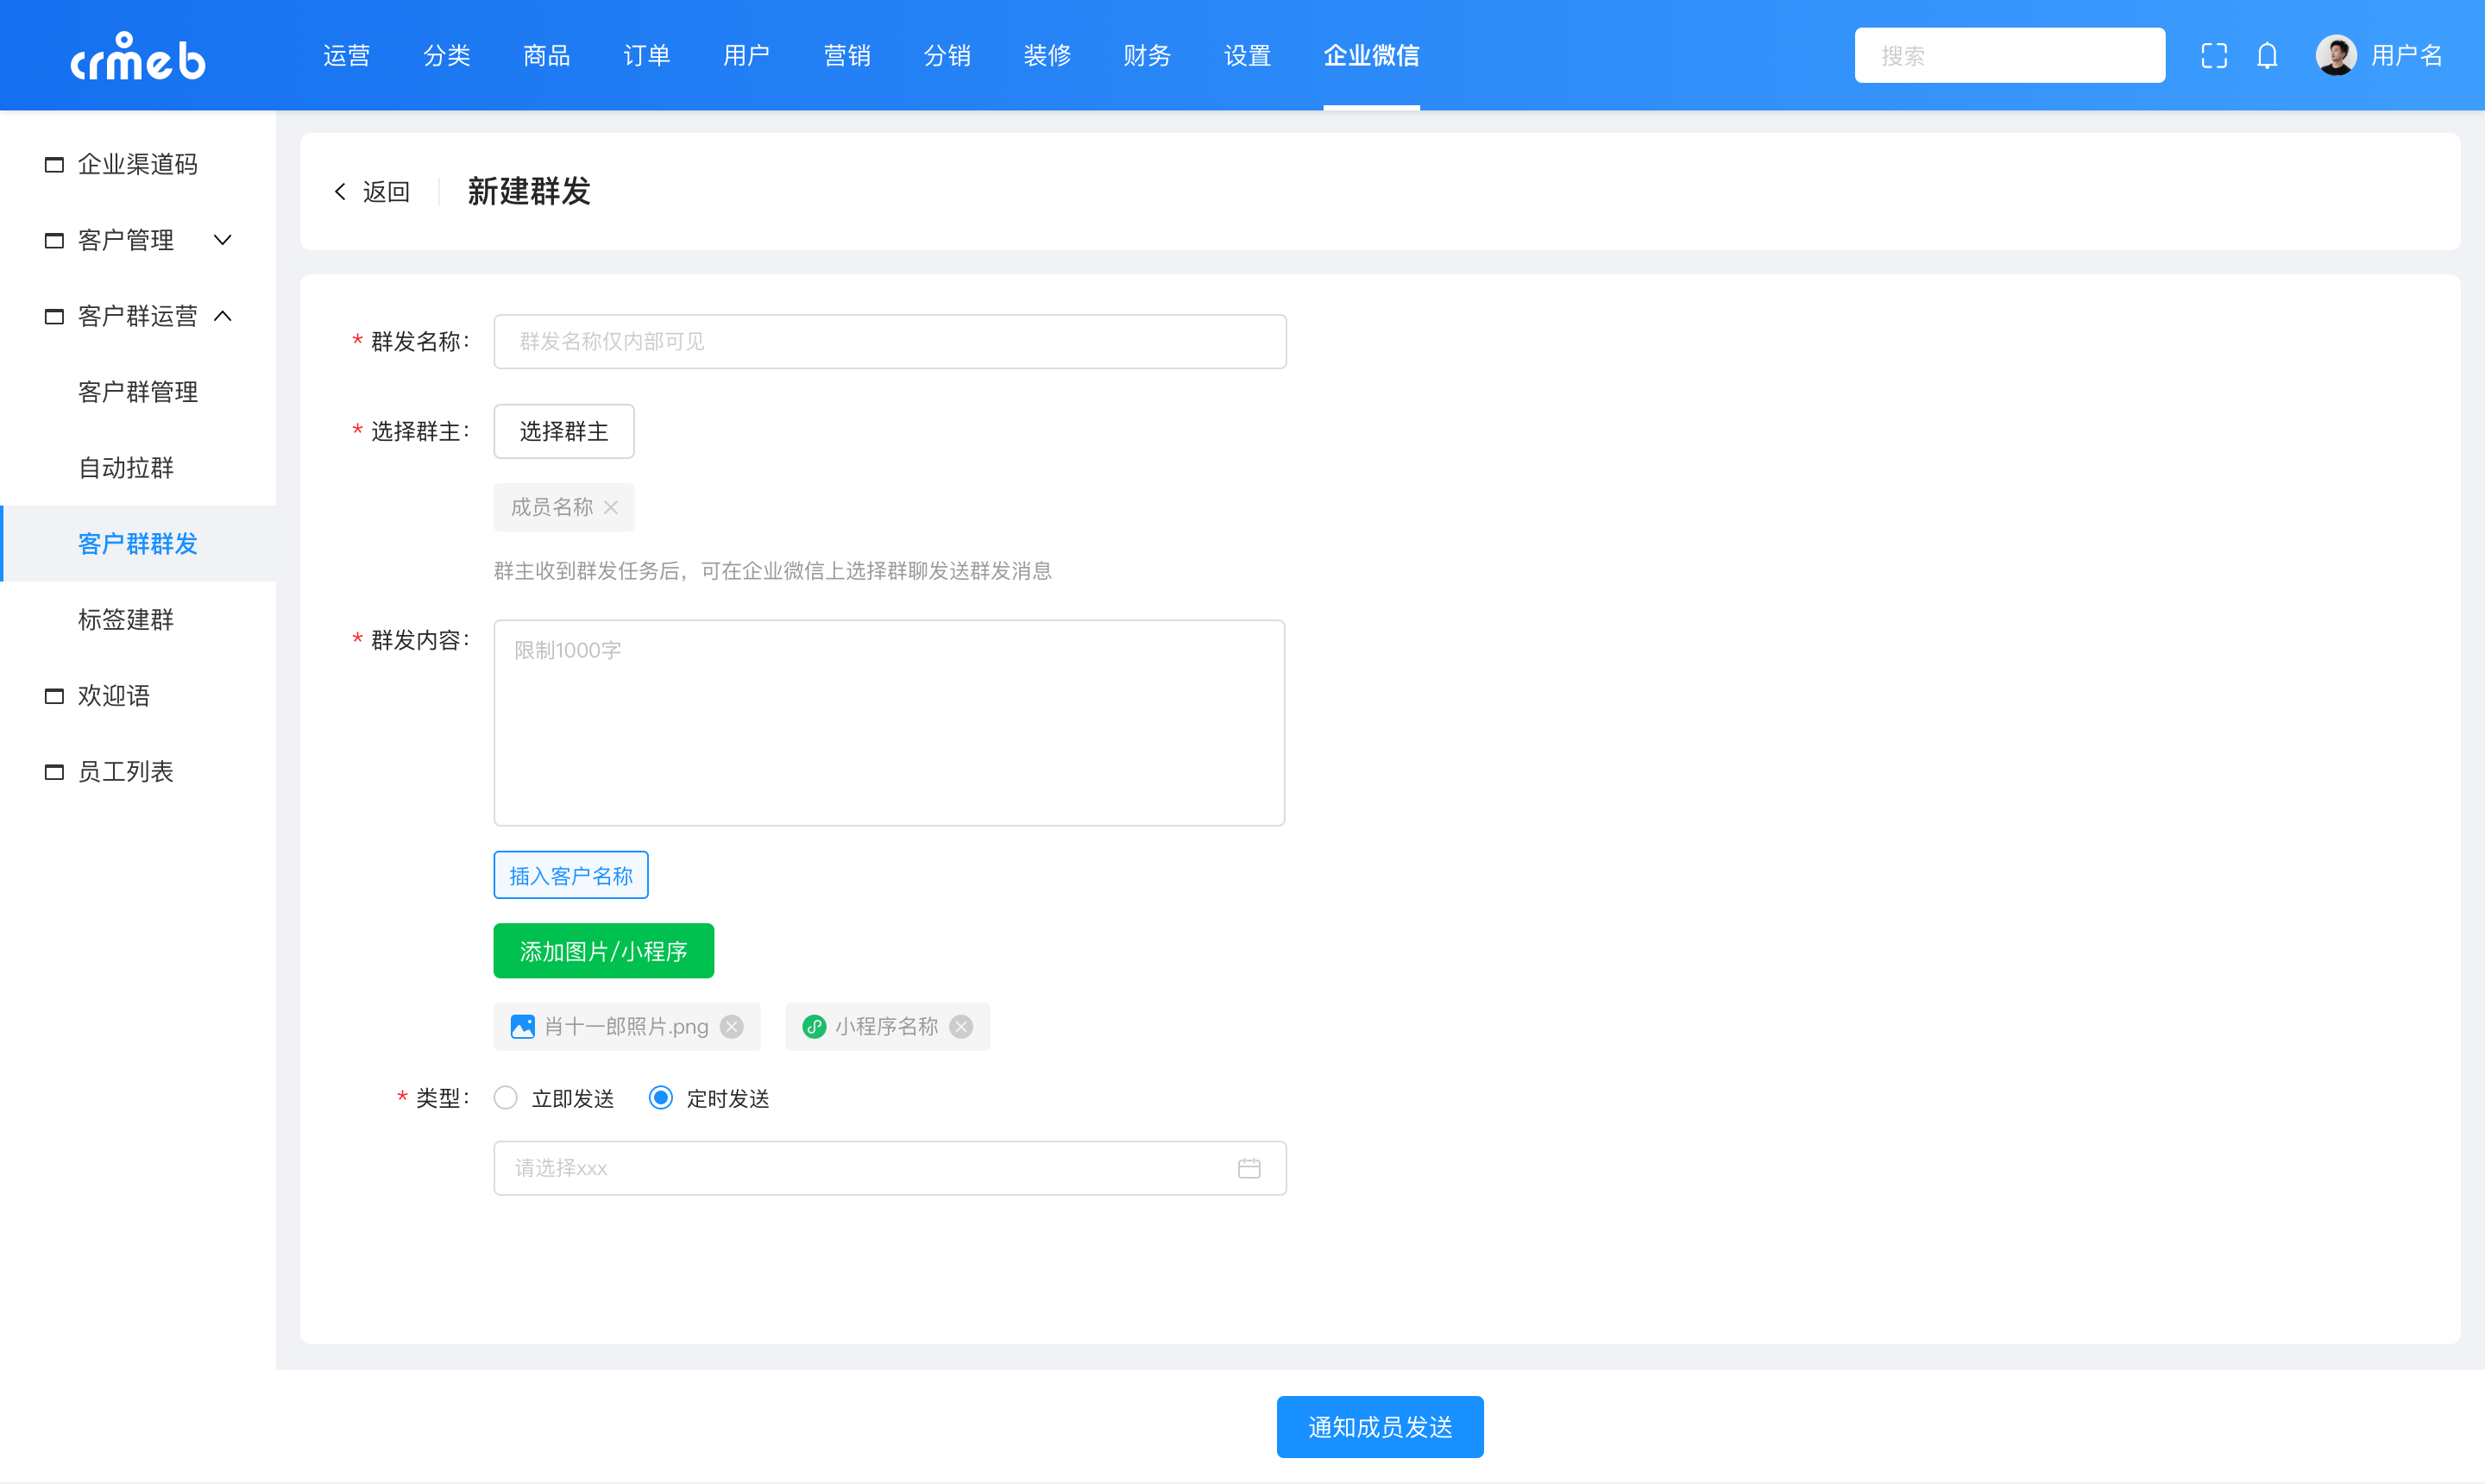The image size is (2485, 1484).
Task: Focus the 群发名称 input field
Action: [889, 342]
